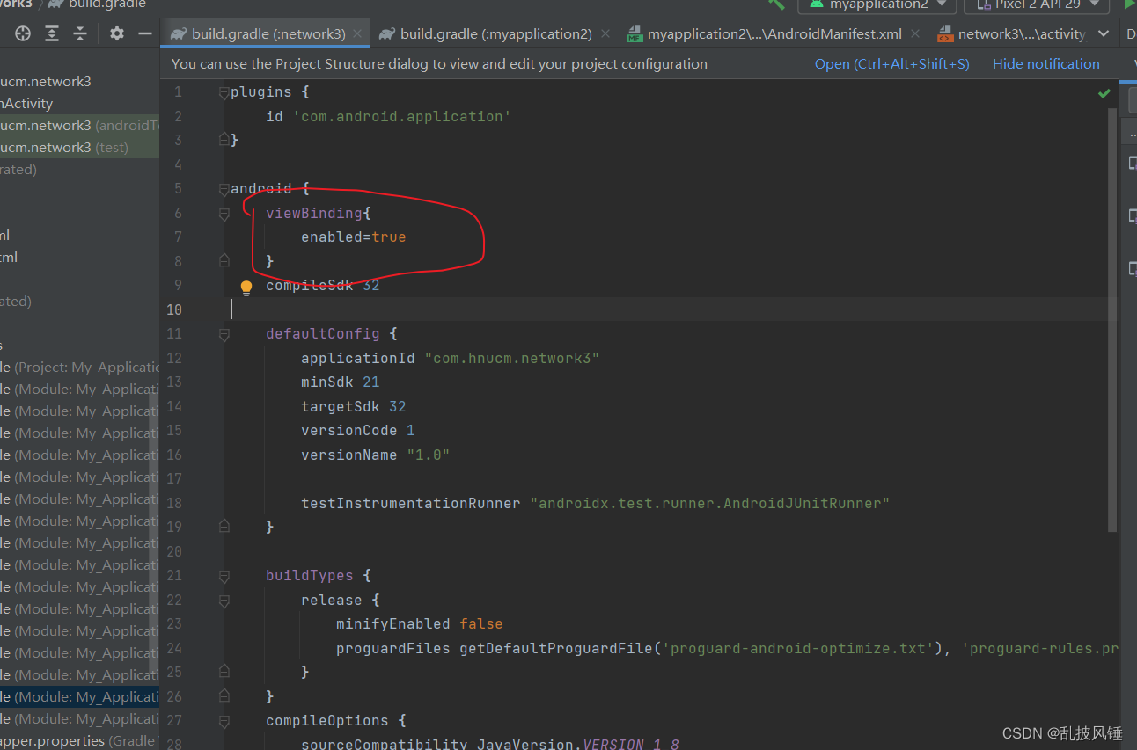This screenshot has height=750, width=1137.
Task: Open the Project panel settings gear
Action: click(x=117, y=33)
